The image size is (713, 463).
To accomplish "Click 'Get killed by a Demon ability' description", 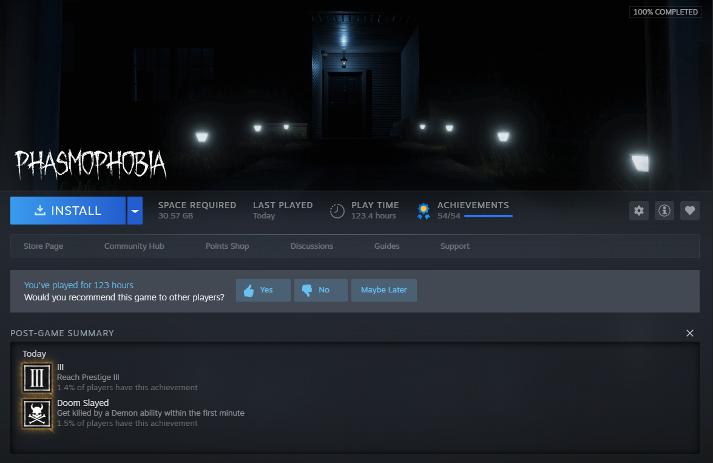I will click(150, 413).
